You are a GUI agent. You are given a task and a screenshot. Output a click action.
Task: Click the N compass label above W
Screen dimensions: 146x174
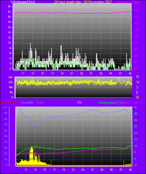pyautogui.click(x=138, y=77)
